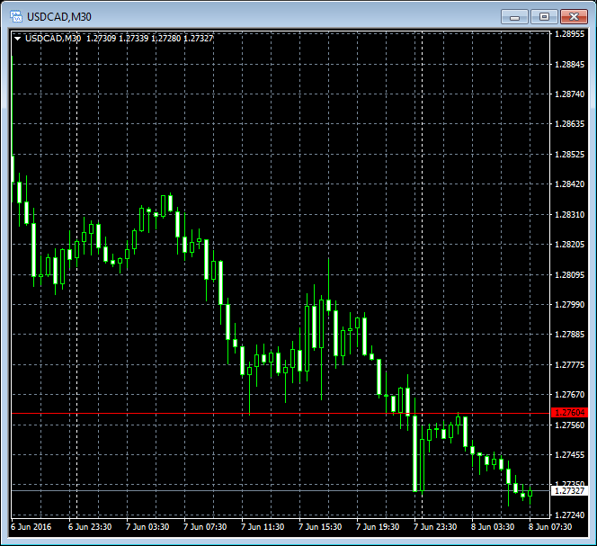Click the 1.28525 price scale label
597x546 pixels.
point(570,155)
